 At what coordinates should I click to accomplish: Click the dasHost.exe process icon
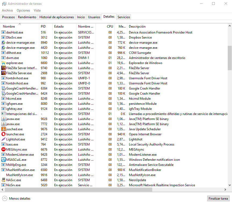pos(3,32)
